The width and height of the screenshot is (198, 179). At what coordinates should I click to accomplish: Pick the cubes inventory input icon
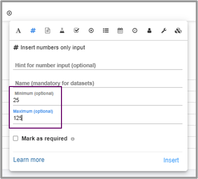[x=178, y=31]
